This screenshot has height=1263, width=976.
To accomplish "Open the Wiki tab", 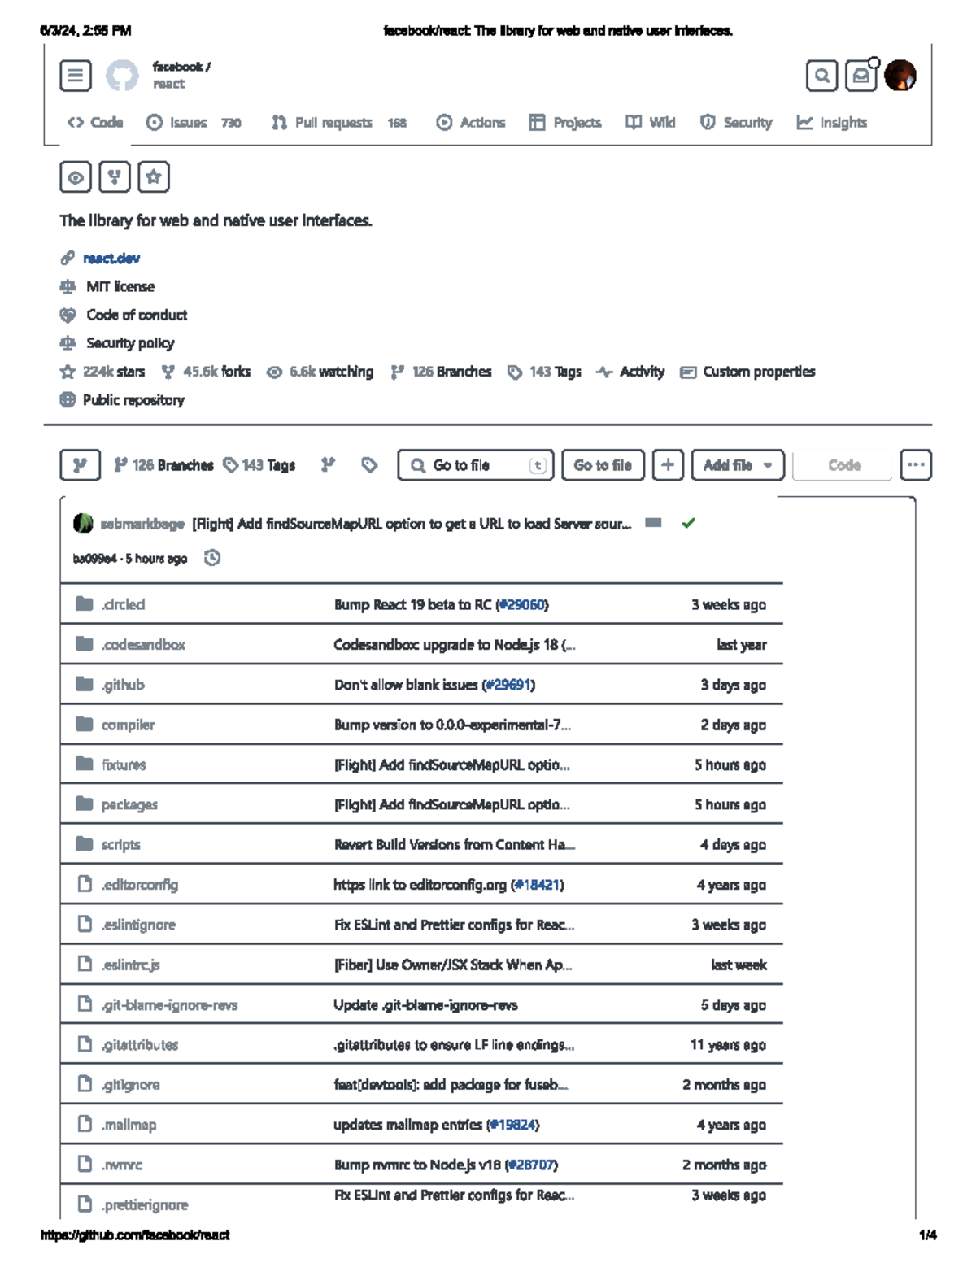I will (x=651, y=123).
